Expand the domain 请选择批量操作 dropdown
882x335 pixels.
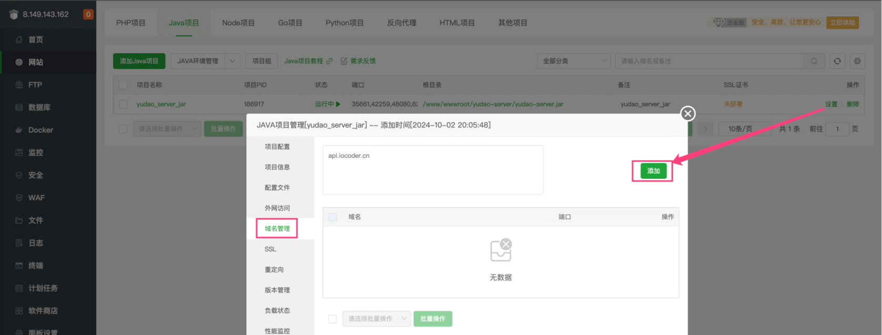tap(376, 319)
